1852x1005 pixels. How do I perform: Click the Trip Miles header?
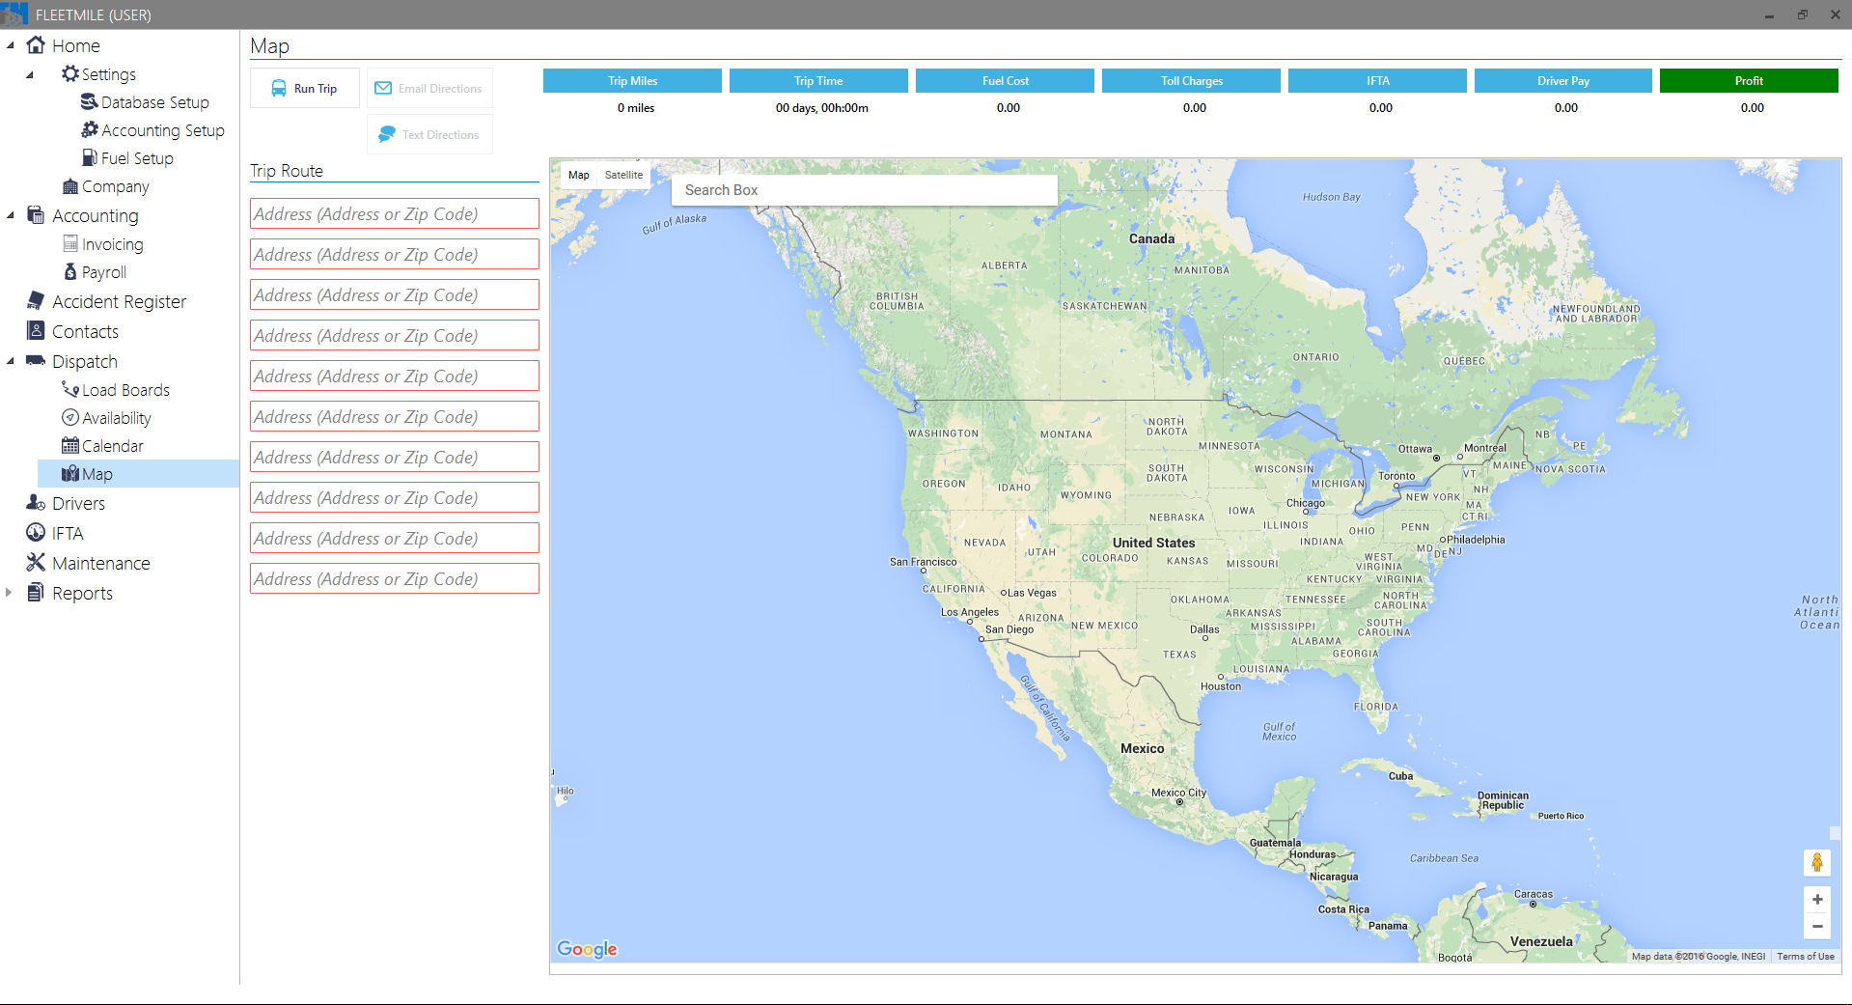point(632,81)
